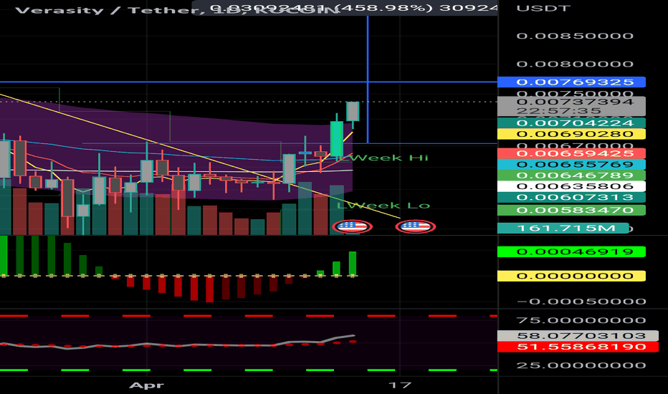Image resolution: width=668 pixels, height=394 pixels.
Task: Click the tall green candle before the latest
Action: (337, 139)
